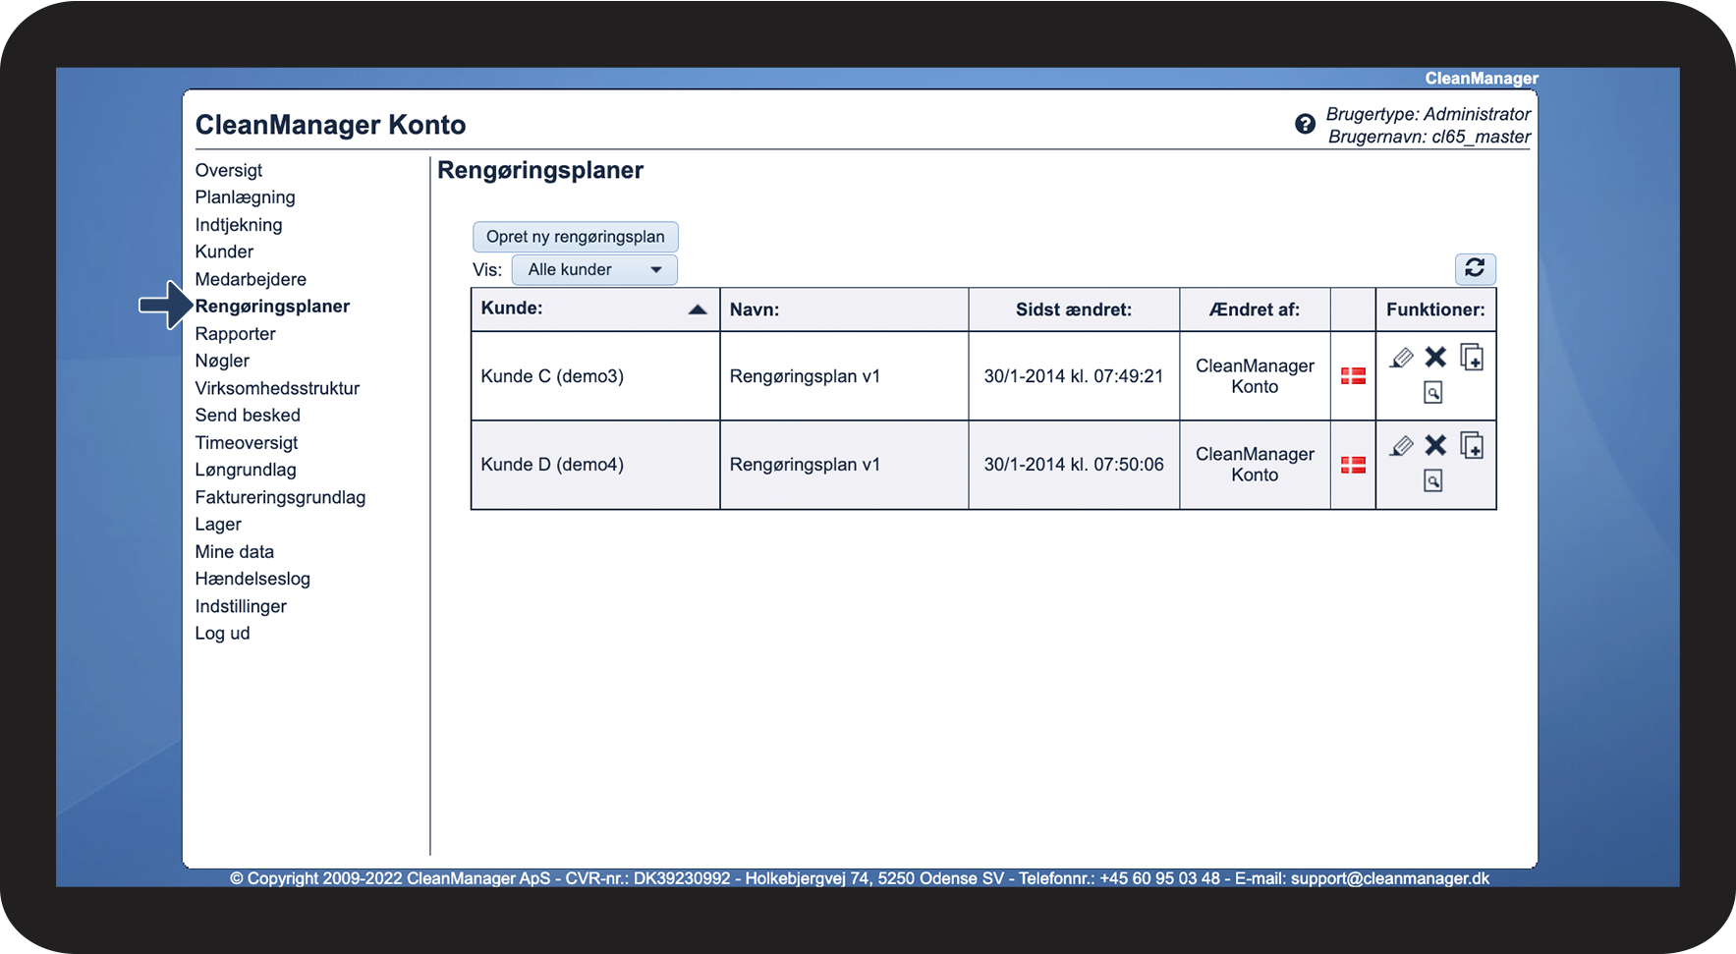This screenshot has height=954, width=1736.
Task: Open Medarbejdere in the sidebar
Action: point(251,279)
